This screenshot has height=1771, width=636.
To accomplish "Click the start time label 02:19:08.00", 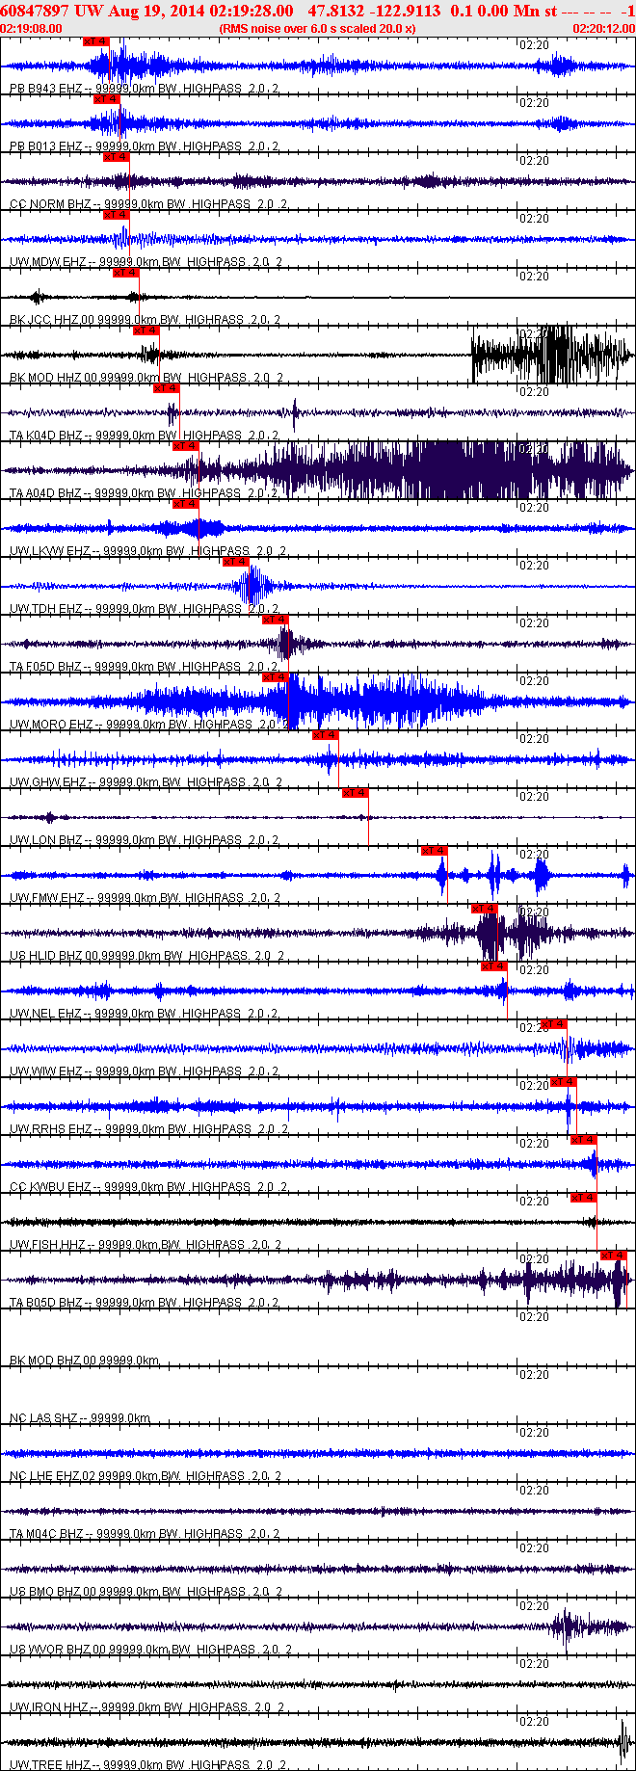I will tap(31, 29).
